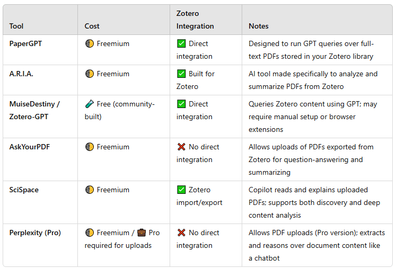The image size is (397, 277).
Task: Click the Freemium text in AskYourPDF row
Action: coord(113,147)
